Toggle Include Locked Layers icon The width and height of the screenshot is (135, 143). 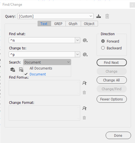pyautogui.click(x=12, y=70)
